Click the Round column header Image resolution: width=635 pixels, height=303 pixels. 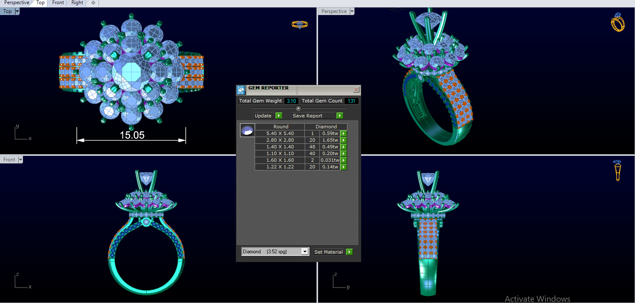pyautogui.click(x=281, y=127)
